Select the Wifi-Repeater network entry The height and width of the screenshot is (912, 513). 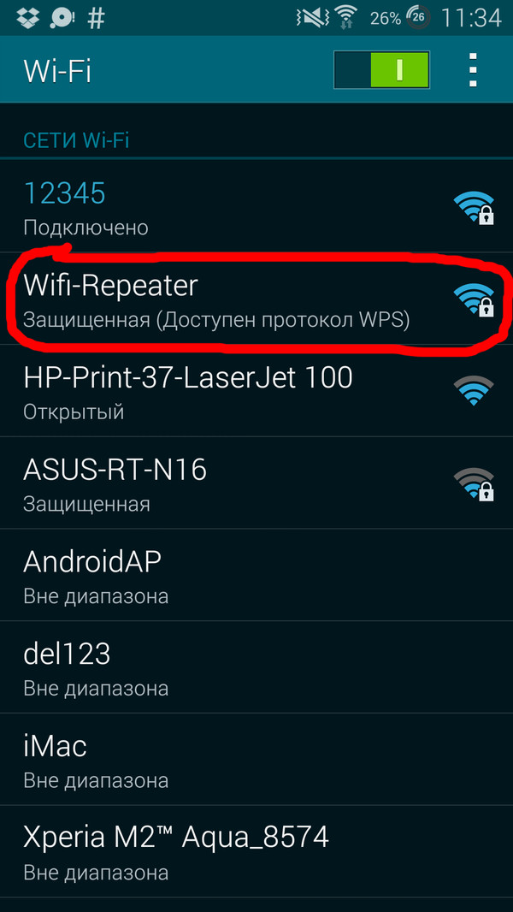click(x=256, y=299)
